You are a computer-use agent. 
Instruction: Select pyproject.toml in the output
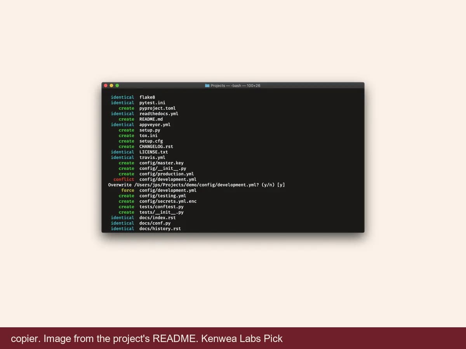158,108
